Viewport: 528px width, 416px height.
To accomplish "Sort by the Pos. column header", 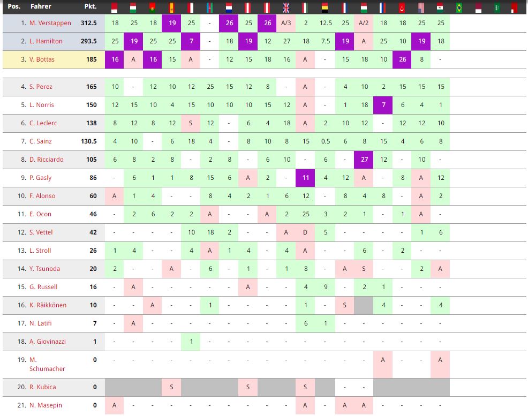I will [14, 6].
